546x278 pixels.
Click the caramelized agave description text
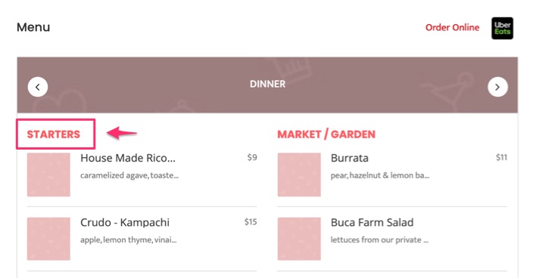tap(129, 175)
